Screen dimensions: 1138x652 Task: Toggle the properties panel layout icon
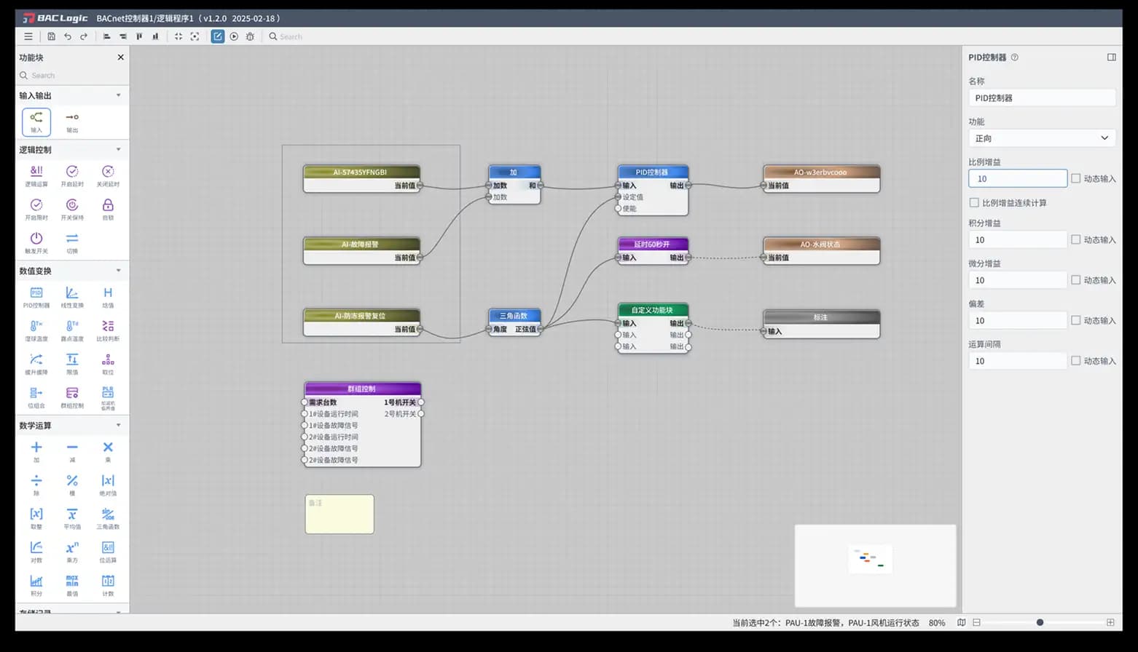pos(1112,57)
